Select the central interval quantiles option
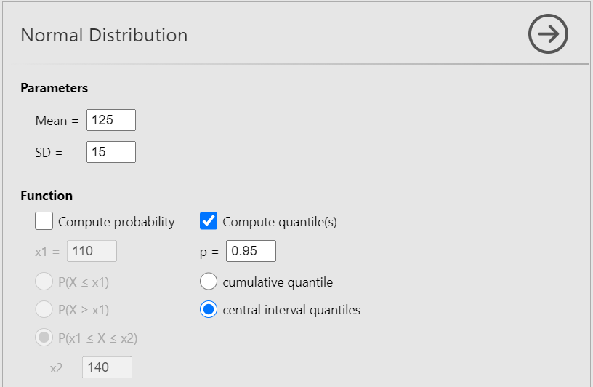This screenshot has height=387, width=593. [x=209, y=310]
